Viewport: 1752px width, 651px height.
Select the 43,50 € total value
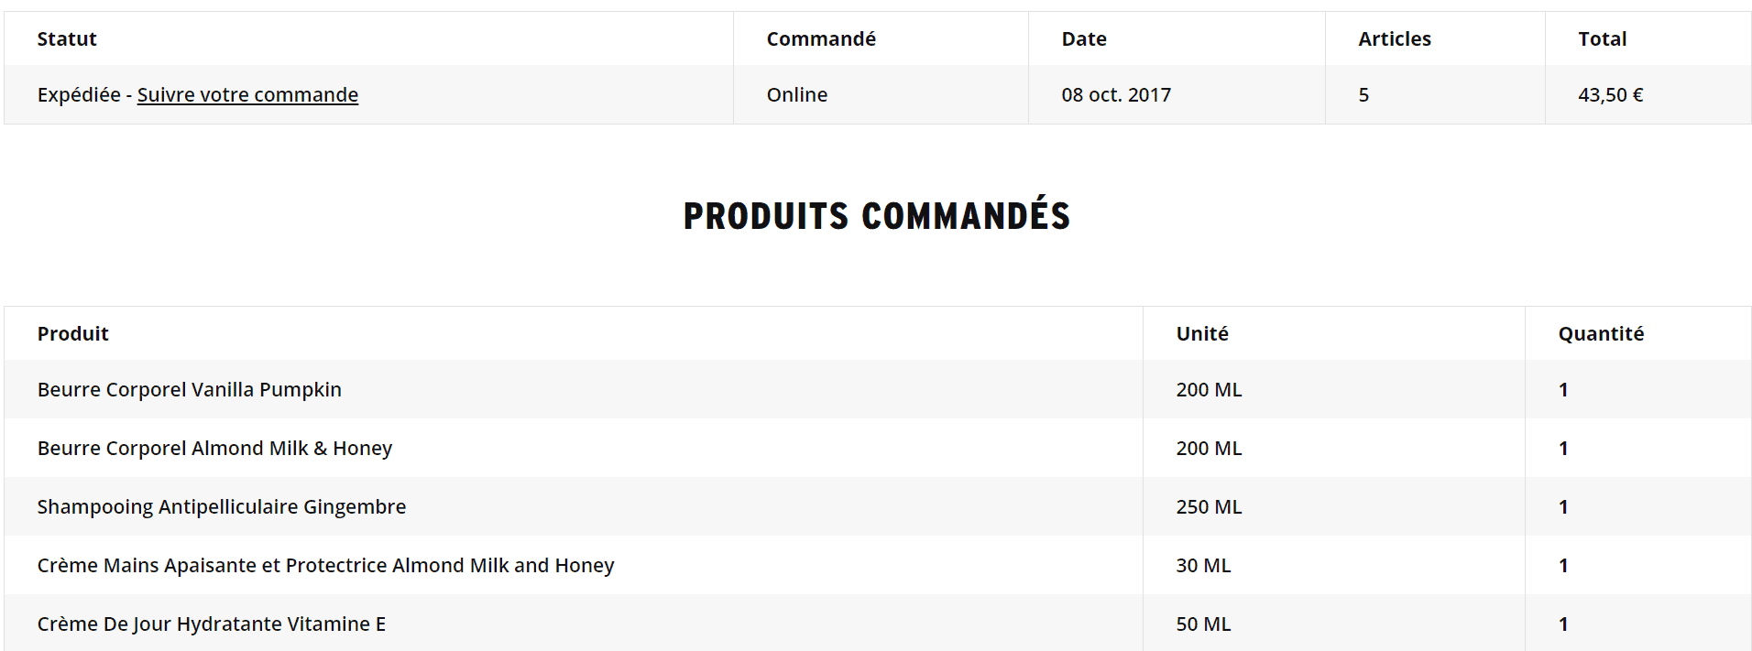(x=1610, y=94)
